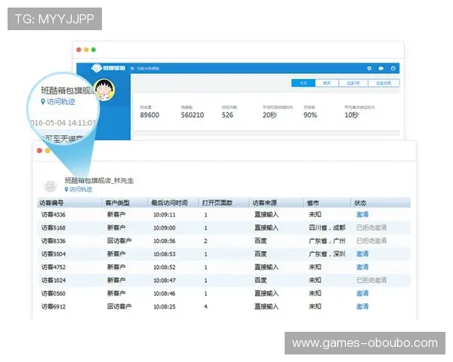Click the 访客来源 column header
The width and height of the screenshot is (453, 362).
(276, 203)
